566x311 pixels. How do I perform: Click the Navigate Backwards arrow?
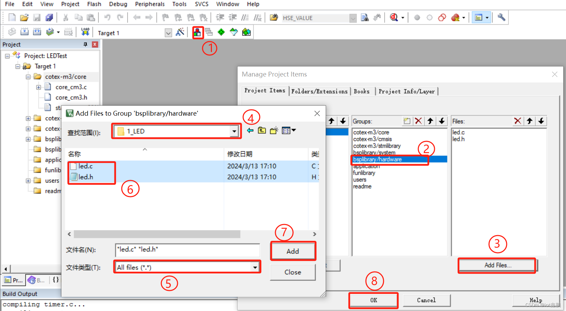pyautogui.click(x=137, y=17)
